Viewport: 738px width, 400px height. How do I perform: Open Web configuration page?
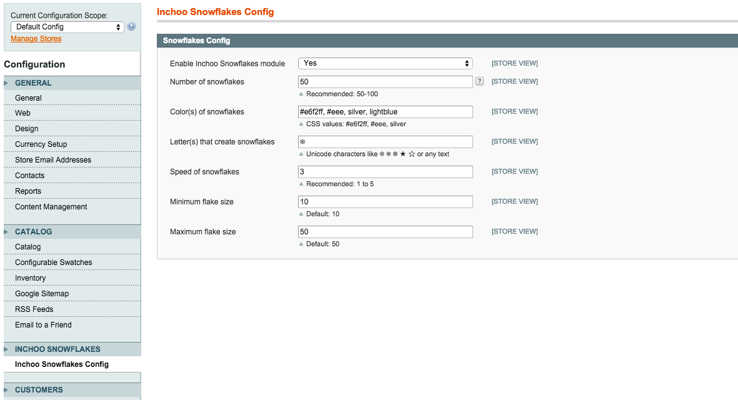pyautogui.click(x=22, y=113)
